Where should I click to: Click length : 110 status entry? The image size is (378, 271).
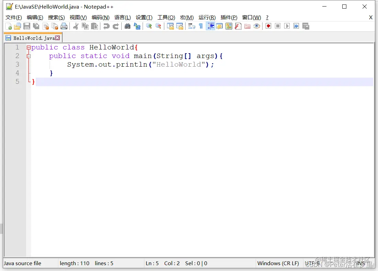75,263
